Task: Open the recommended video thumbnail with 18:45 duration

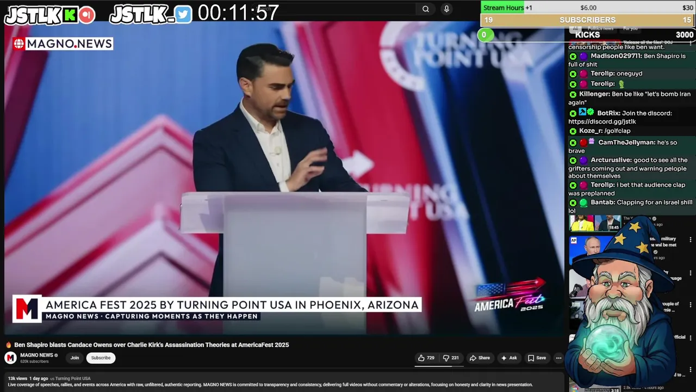Action: click(595, 223)
